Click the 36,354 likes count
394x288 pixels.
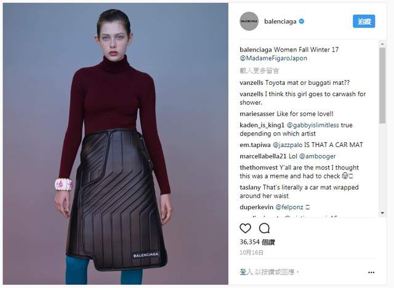[x=257, y=242]
